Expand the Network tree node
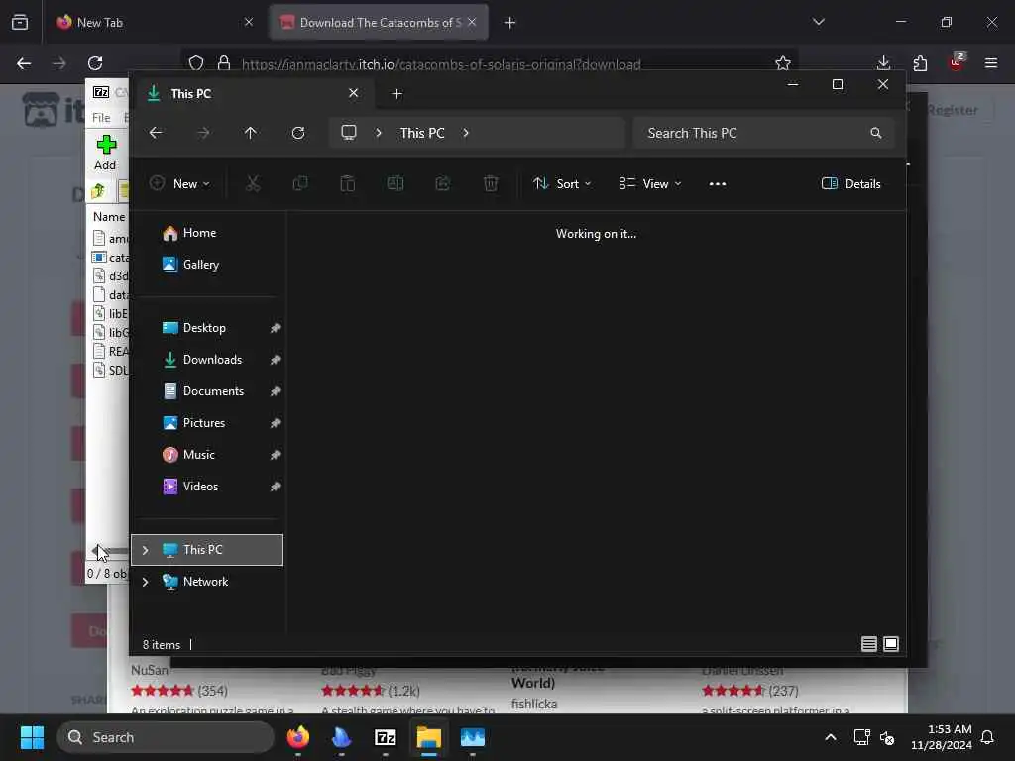 click(x=145, y=582)
